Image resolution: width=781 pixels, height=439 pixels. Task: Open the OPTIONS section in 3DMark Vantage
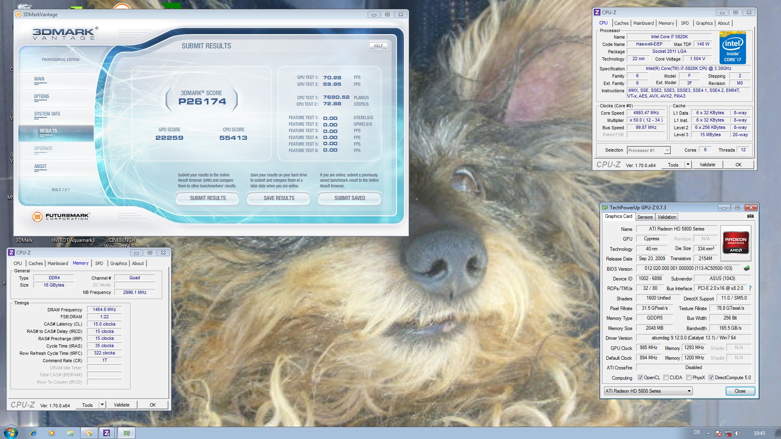coord(41,97)
